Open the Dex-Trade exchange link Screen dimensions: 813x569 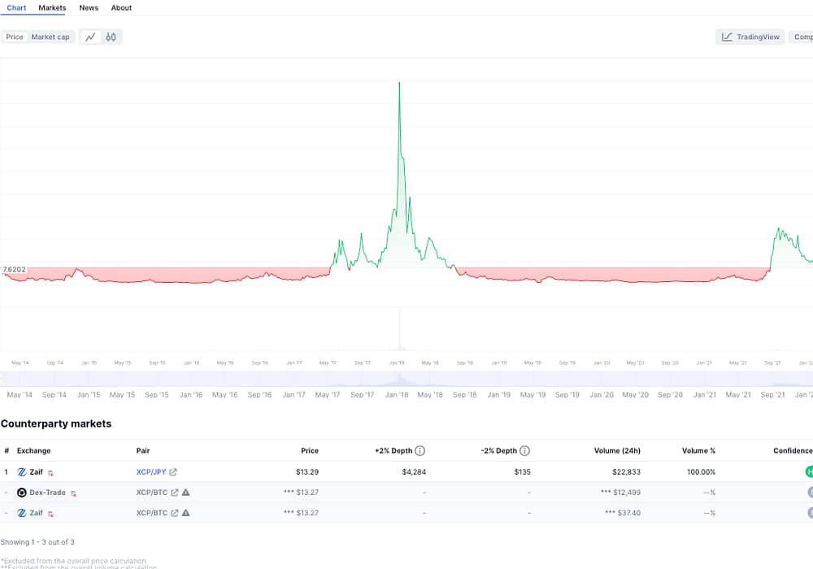coord(47,493)
